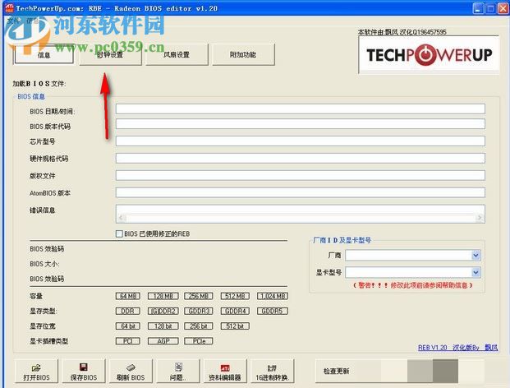Launch the 资料编辑器 ATI icon button
Screen dimensions: 510x388
coord(225,371)
